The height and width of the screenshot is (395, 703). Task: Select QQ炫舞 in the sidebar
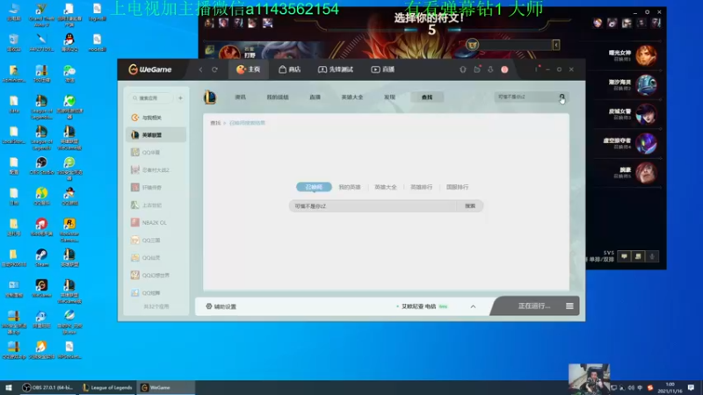(x=156, y=292)
